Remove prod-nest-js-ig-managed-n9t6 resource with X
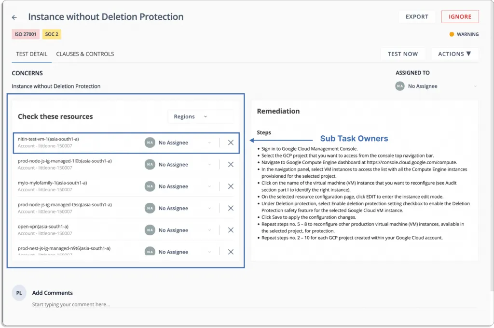This screenshot has height=328, width=494. (x=231, y=252)
